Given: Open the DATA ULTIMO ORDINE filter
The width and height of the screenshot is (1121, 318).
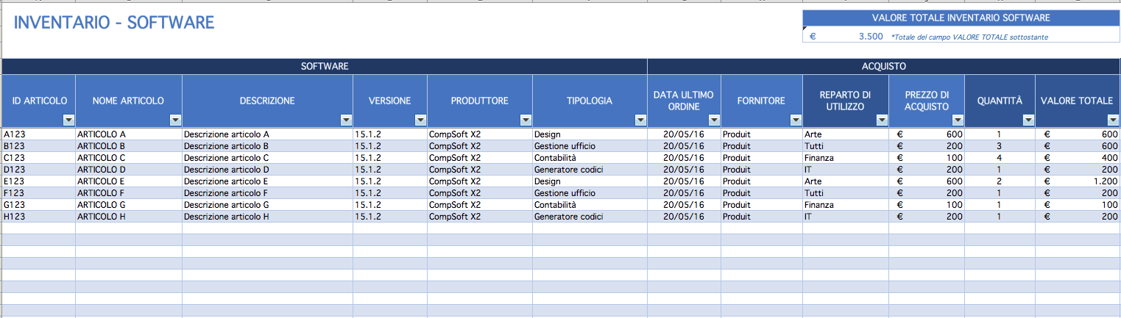Looking at the screenshot, I should (x=713, y=120).
